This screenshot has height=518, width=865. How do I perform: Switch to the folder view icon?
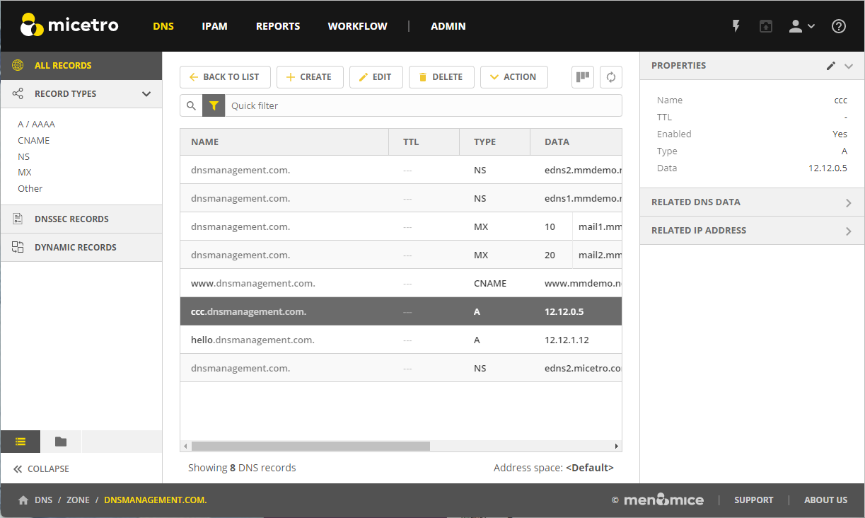[x=61, y=442]
